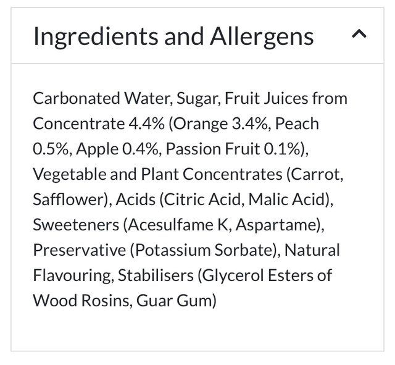
Task: Collapse the Ingredients and Allergens chevron
Action: (359, 35)
